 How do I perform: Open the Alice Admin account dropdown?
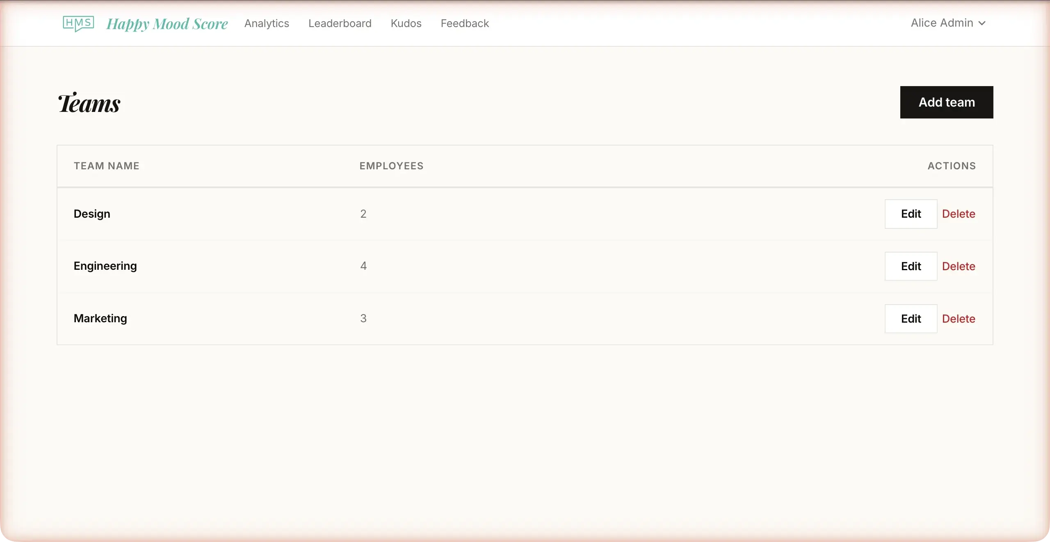(941, 23)
